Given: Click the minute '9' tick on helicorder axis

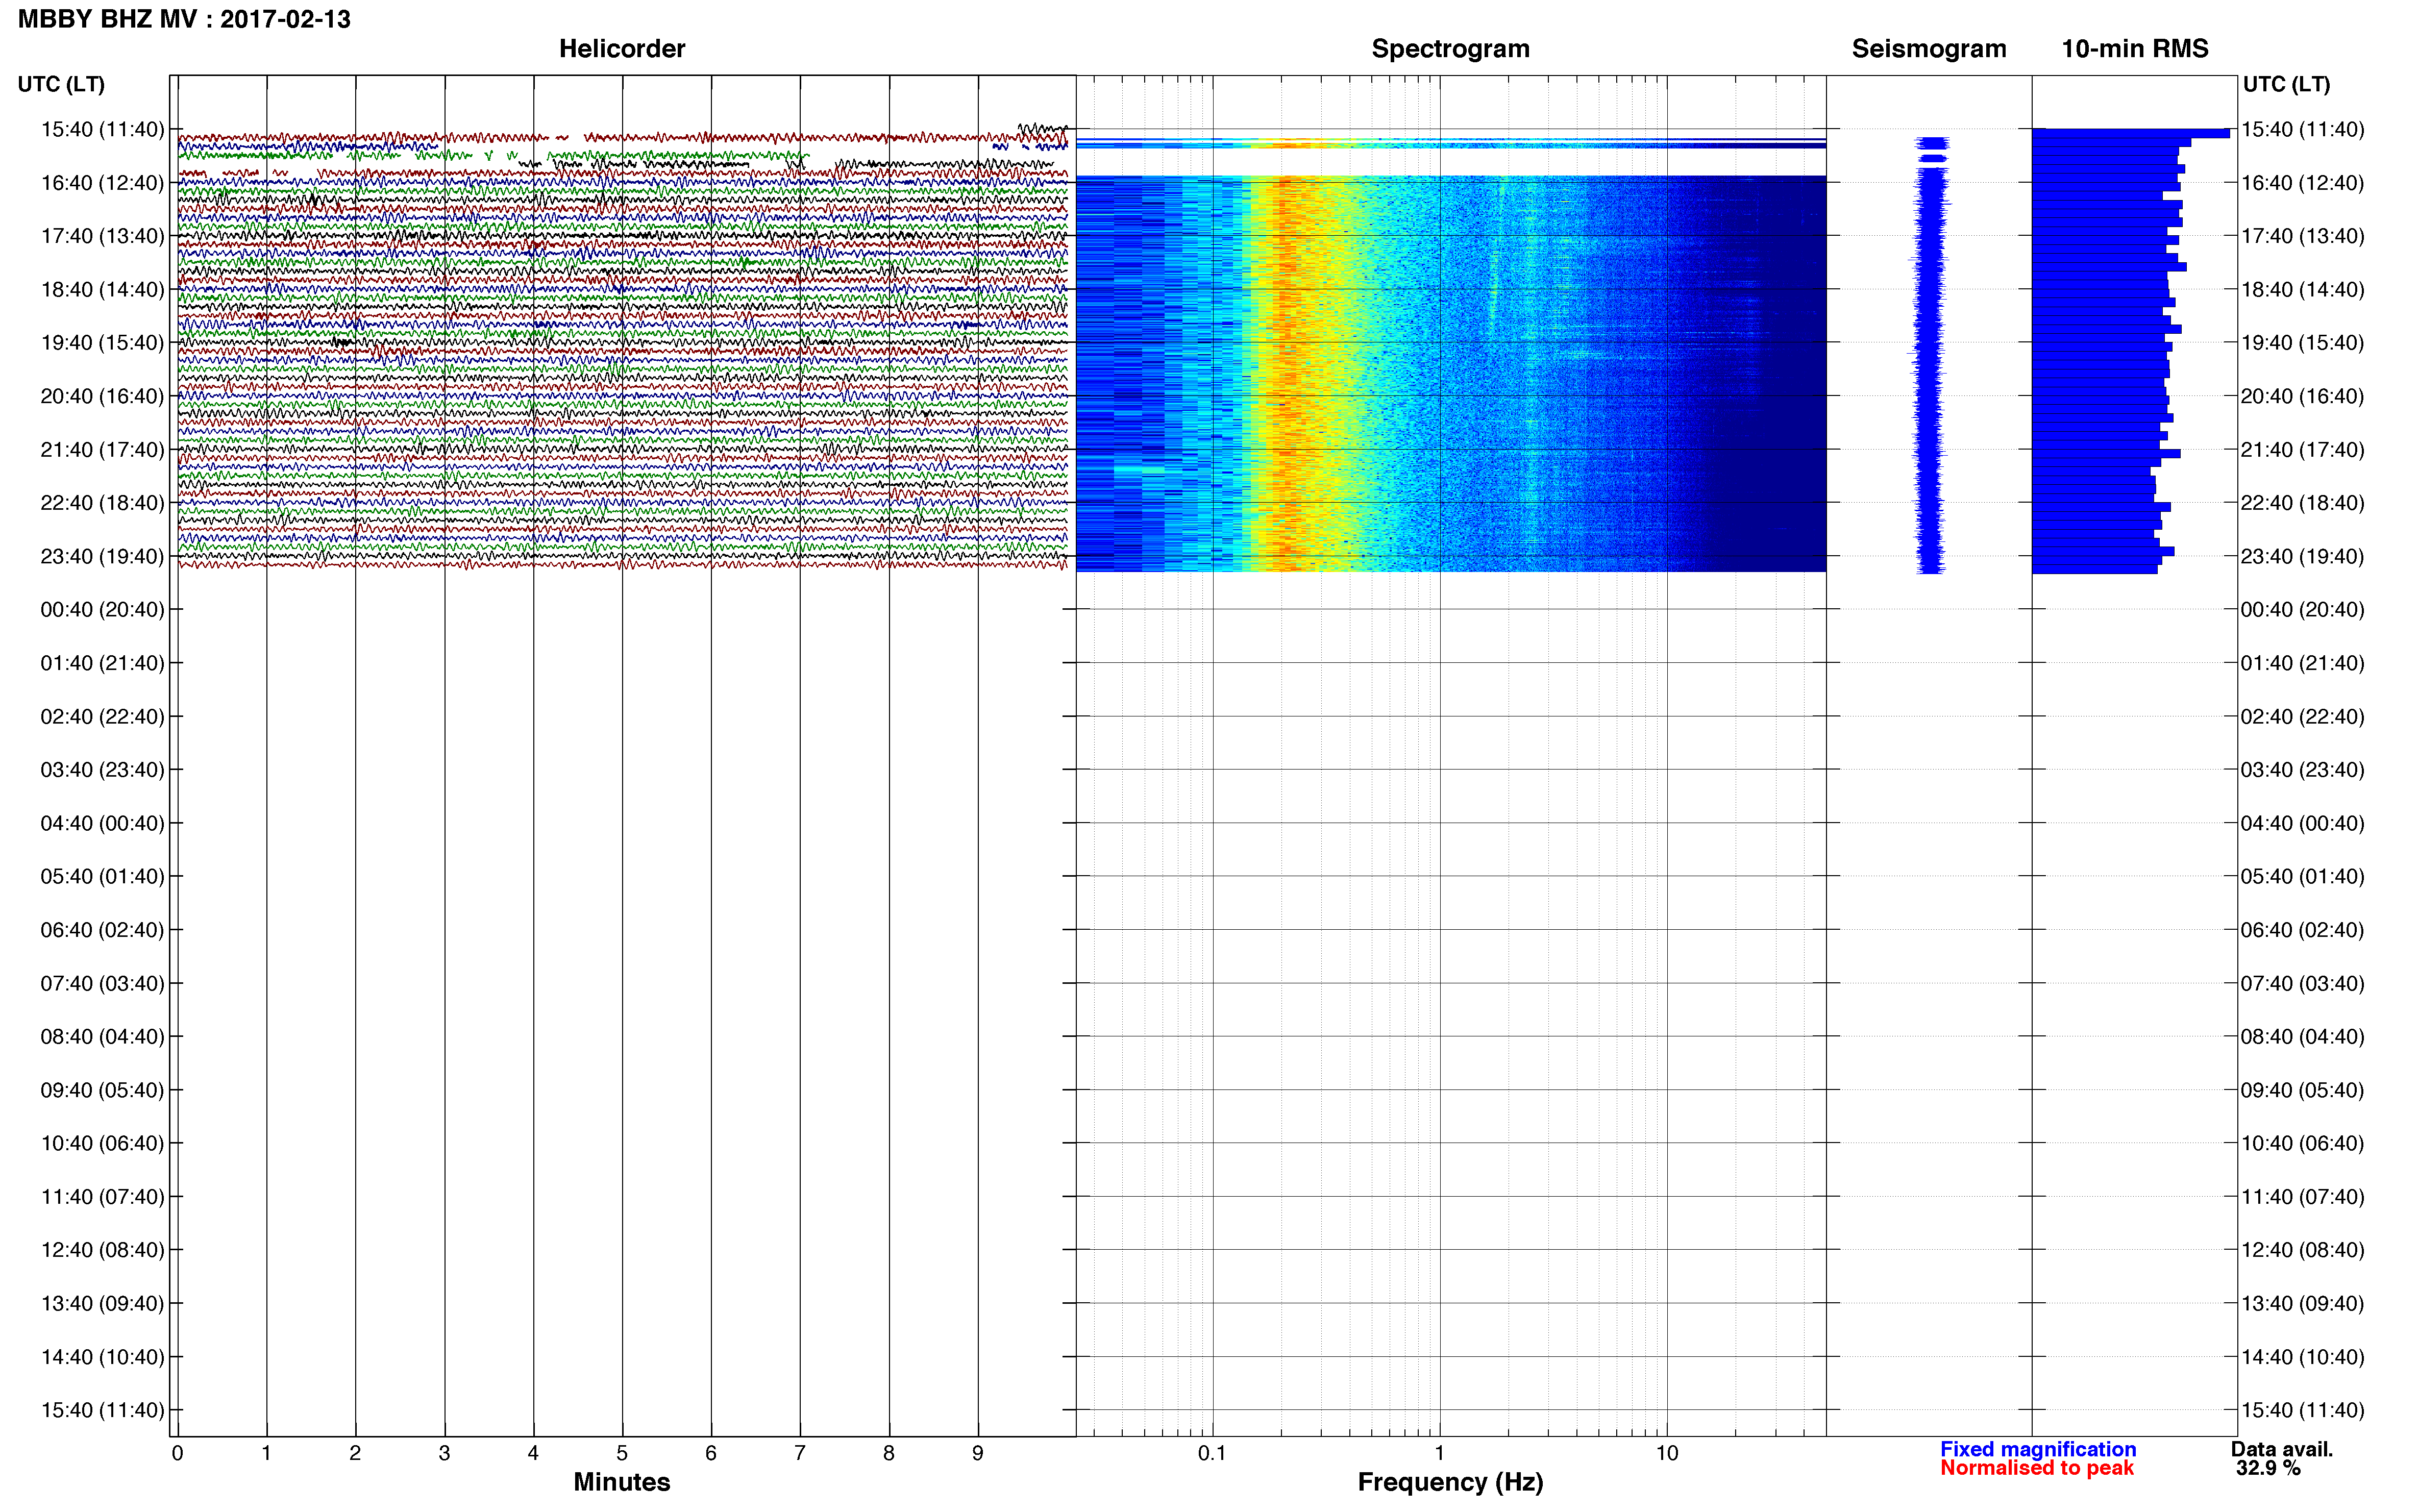Looking at the screenshot, I should (978, 1454).
